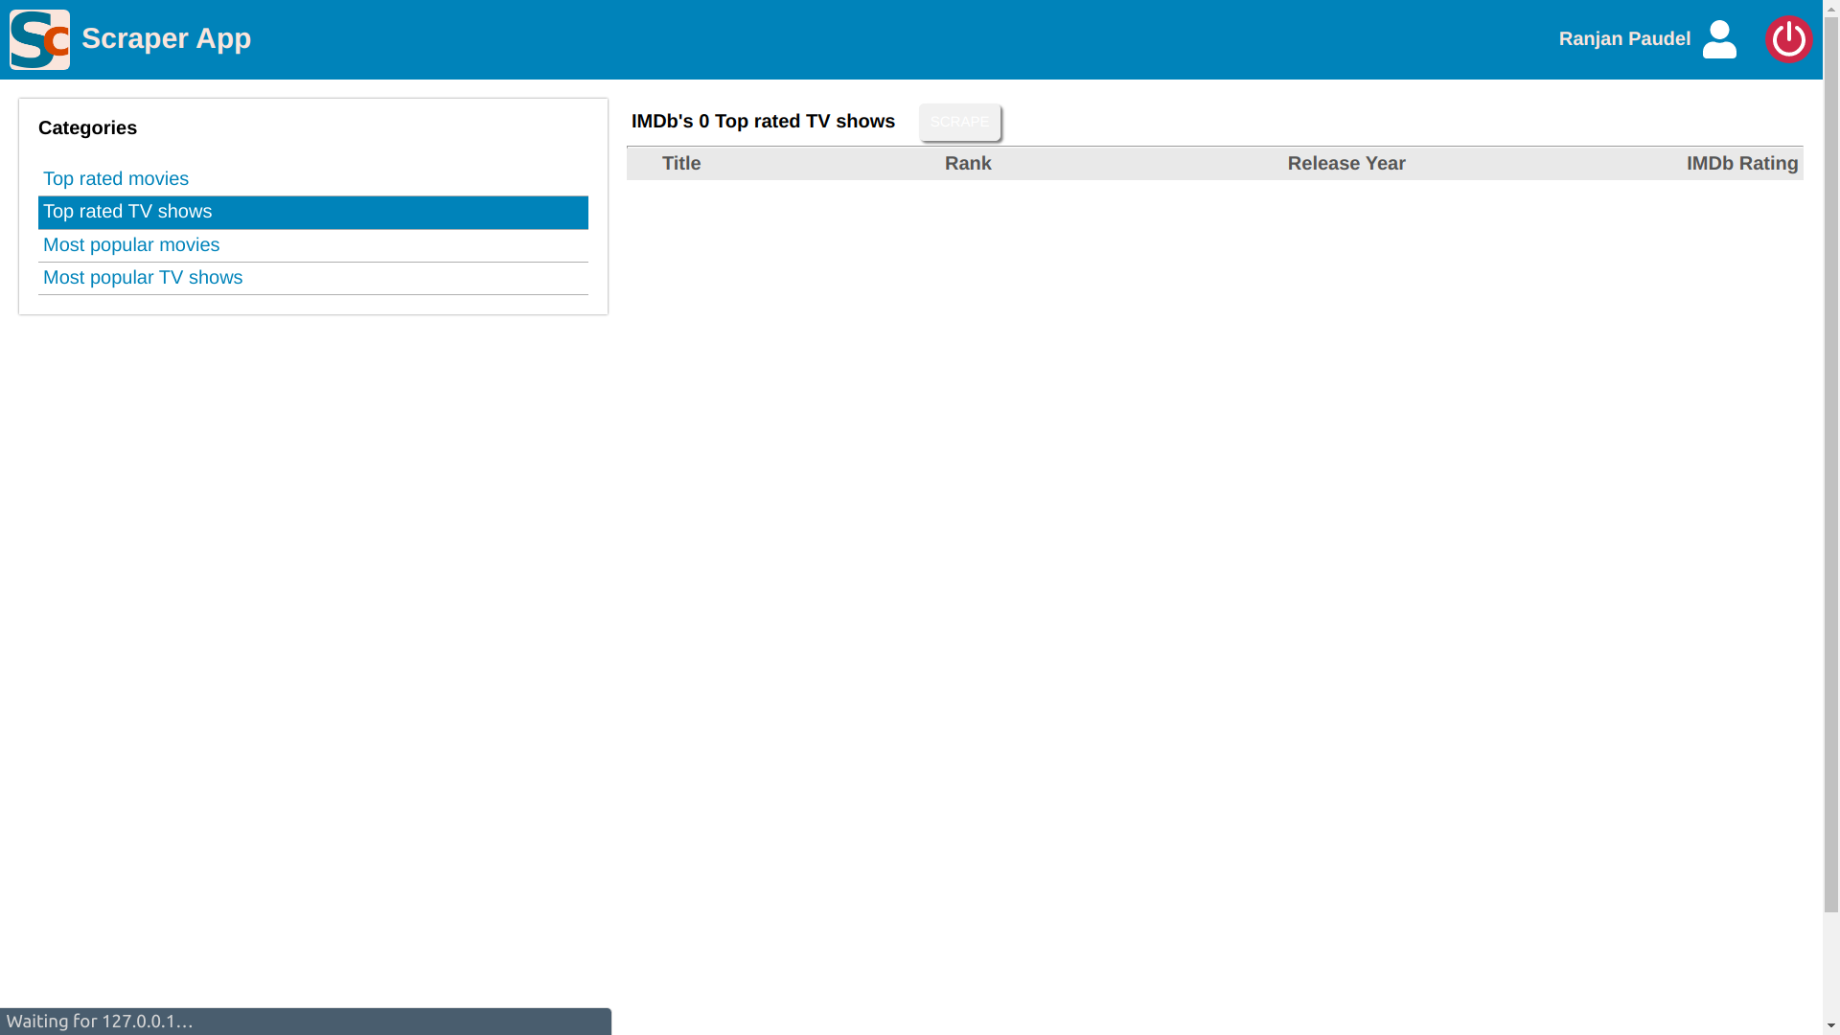Screen dimensions: 1840x1035
Task: Open Top rated movies category
Action: coord(116,179)
